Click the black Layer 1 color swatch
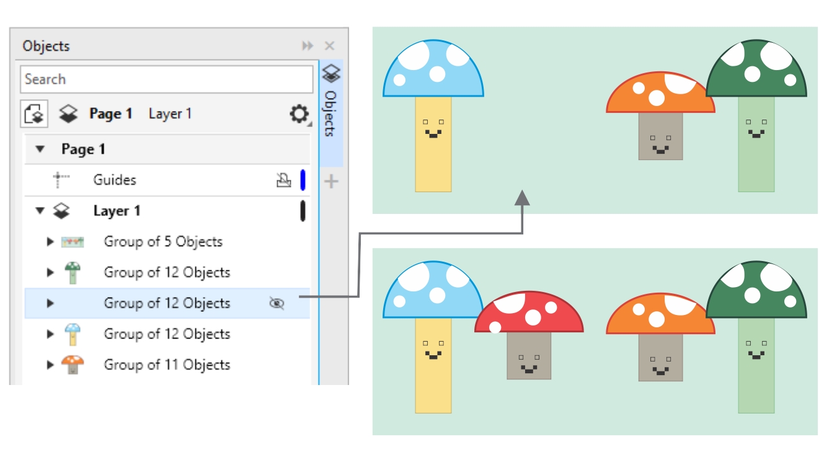 pos(303,211)
